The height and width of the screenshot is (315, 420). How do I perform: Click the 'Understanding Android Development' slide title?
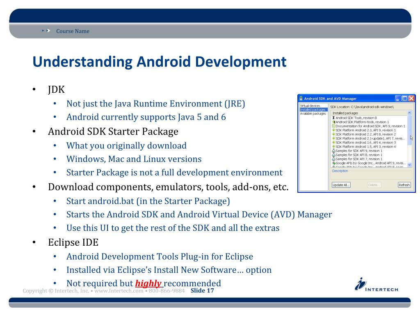click(x=160, y=62)
